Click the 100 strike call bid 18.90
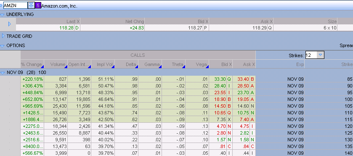 pos(220,99)
